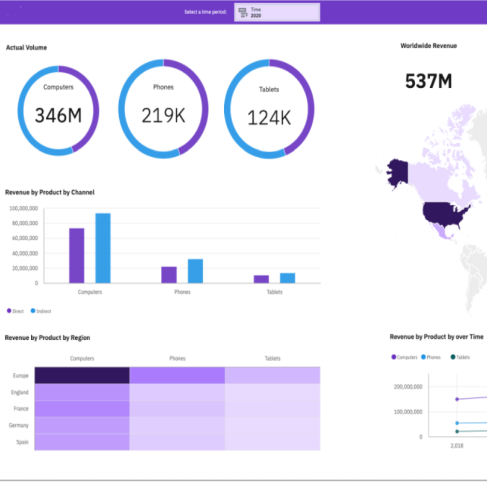Click the Revenue by Product by Region title
Screen dimensions: 487x482
(x=48, y=337)
